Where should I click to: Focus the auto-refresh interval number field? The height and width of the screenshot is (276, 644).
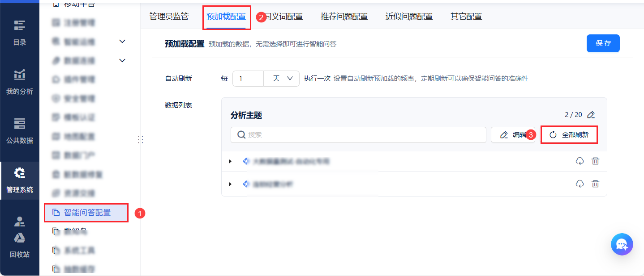(248, 78)
